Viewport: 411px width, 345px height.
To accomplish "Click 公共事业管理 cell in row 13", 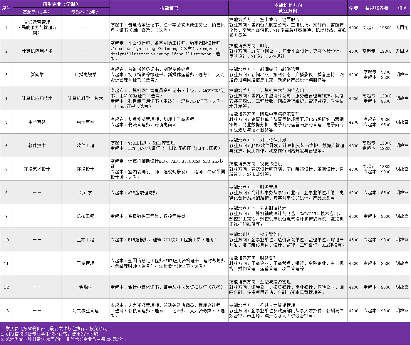I will point(85,310).
